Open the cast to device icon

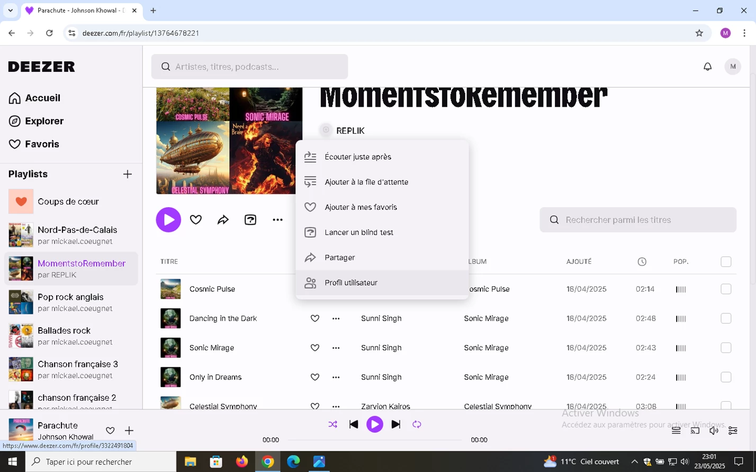[x=695, y=431]
